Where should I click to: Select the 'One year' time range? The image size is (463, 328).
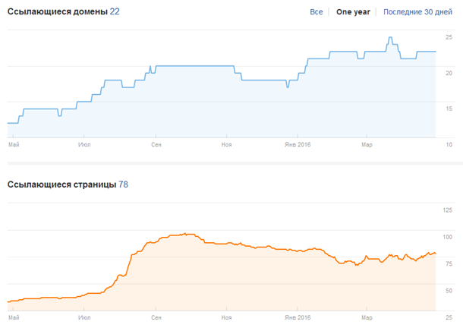(x=353, y=12)
